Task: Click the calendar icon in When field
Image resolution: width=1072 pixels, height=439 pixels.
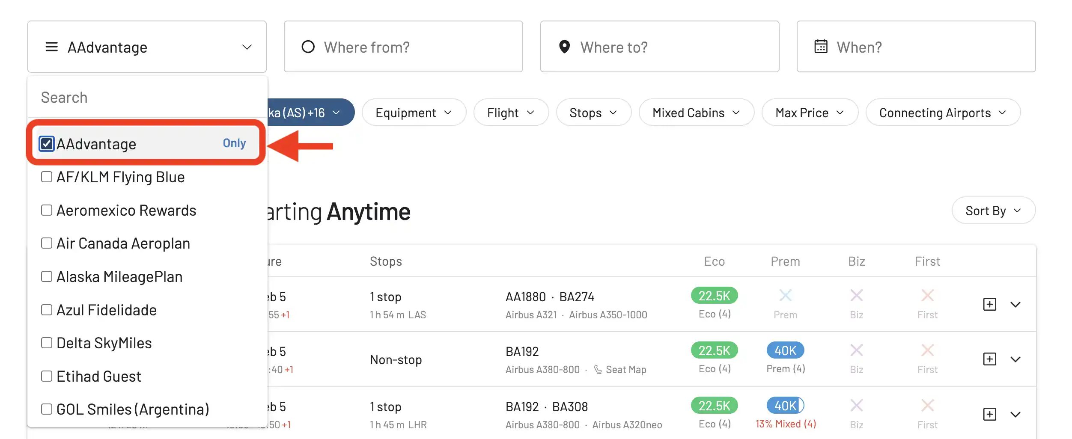Action: pyautogui.click(x=820, y=46)
